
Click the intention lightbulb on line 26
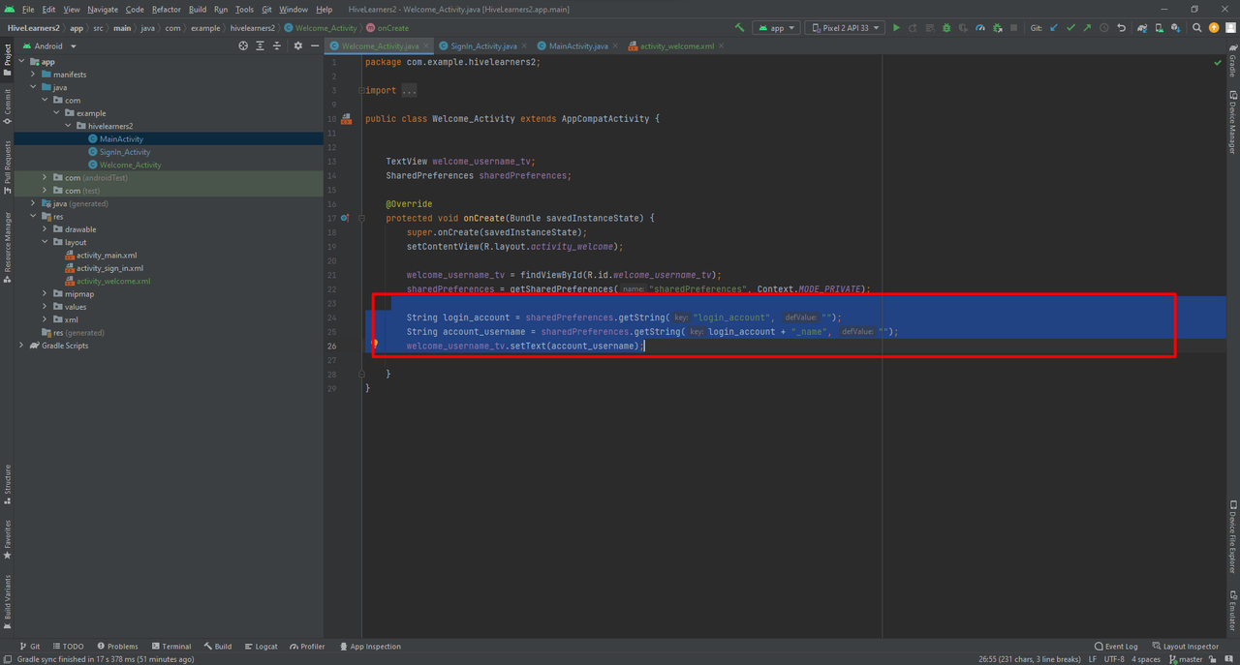click(374, 344)
